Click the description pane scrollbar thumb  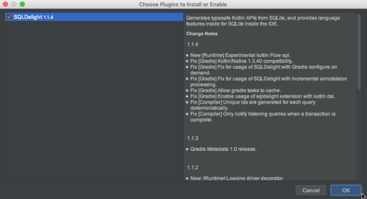point(359,52)
